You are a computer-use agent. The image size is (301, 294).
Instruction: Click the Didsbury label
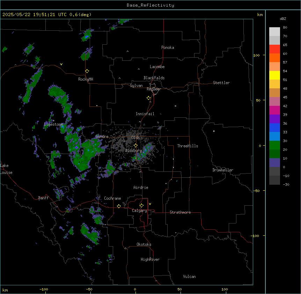(134, 150)
